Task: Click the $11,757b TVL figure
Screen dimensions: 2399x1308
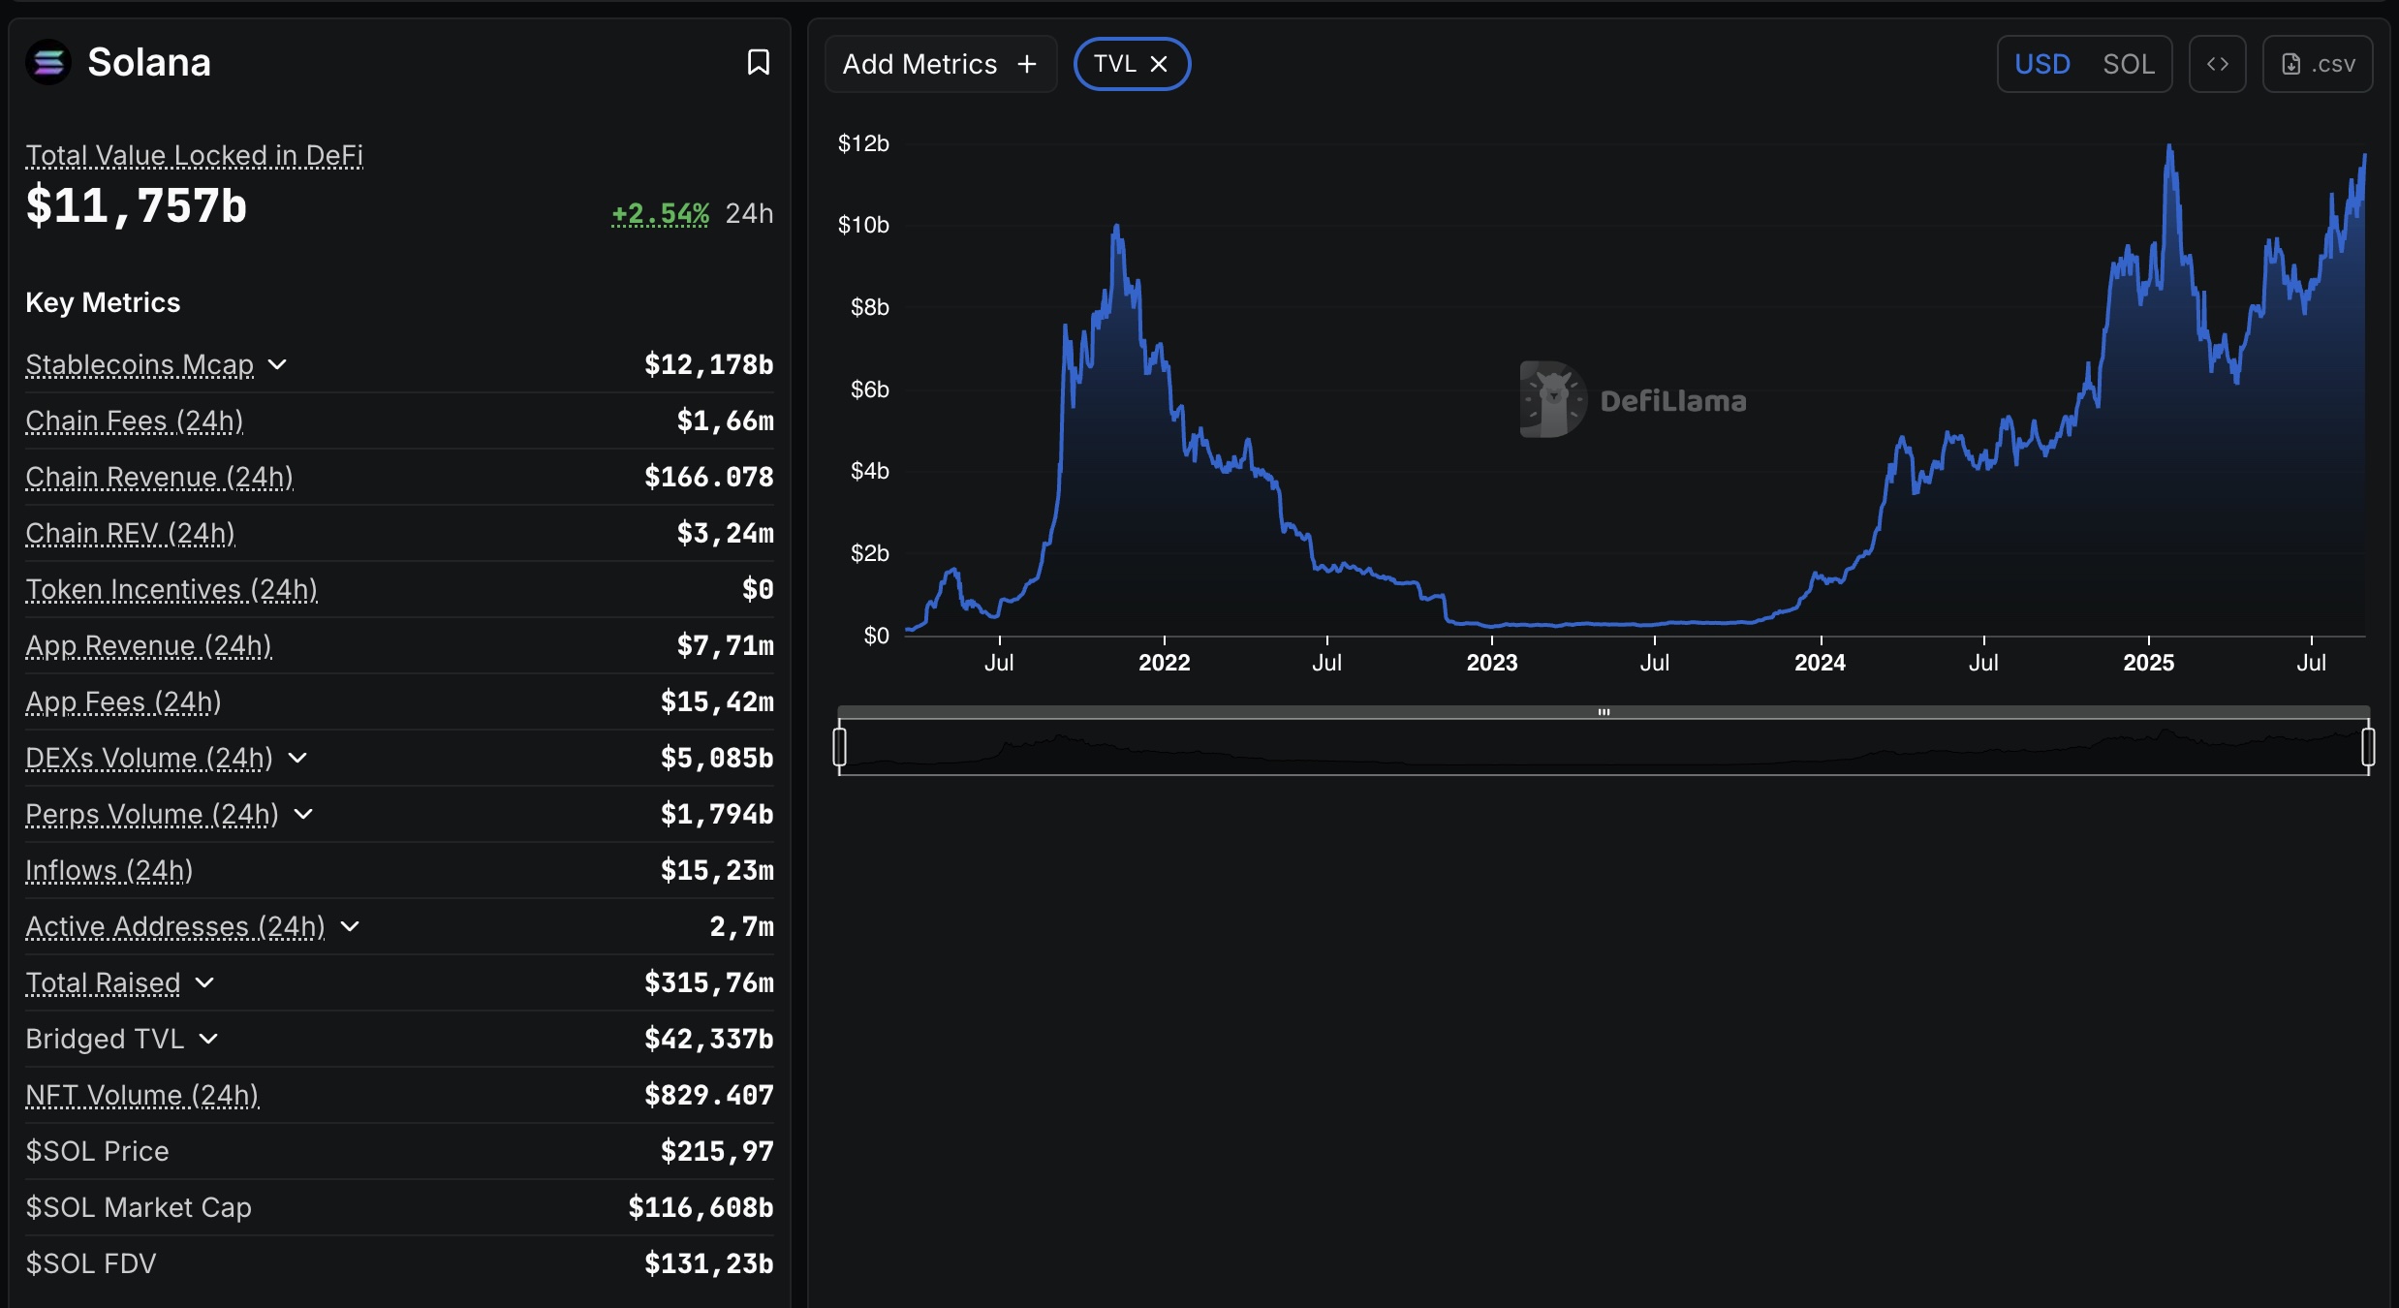Action: [x=136, y=206]
